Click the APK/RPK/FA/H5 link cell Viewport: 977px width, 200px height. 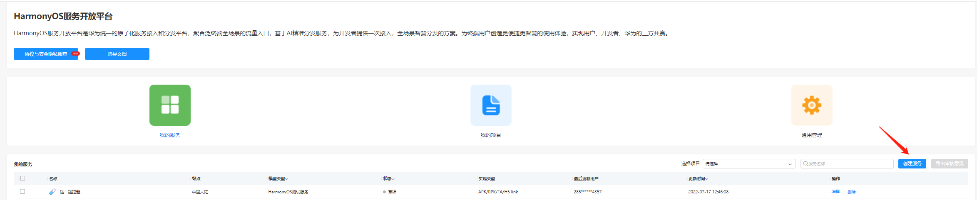498,192
